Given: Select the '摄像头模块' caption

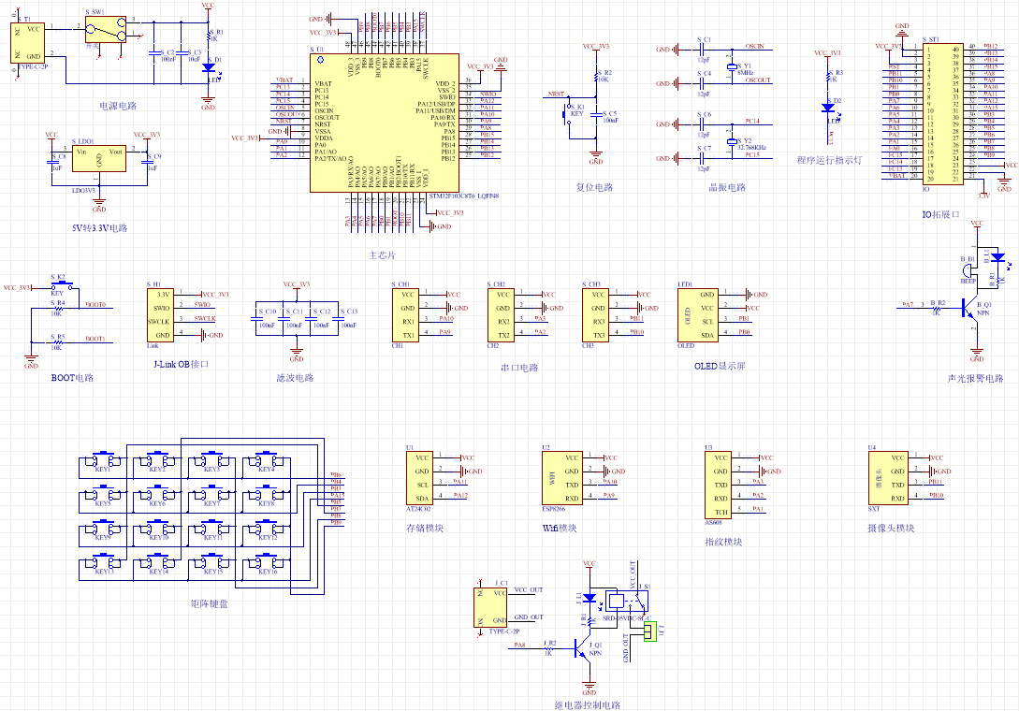Looking at the screenshot, I should 891,529.
